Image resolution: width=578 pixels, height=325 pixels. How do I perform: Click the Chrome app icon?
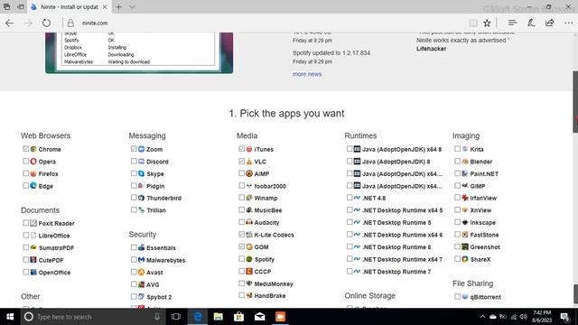[33, 149]
